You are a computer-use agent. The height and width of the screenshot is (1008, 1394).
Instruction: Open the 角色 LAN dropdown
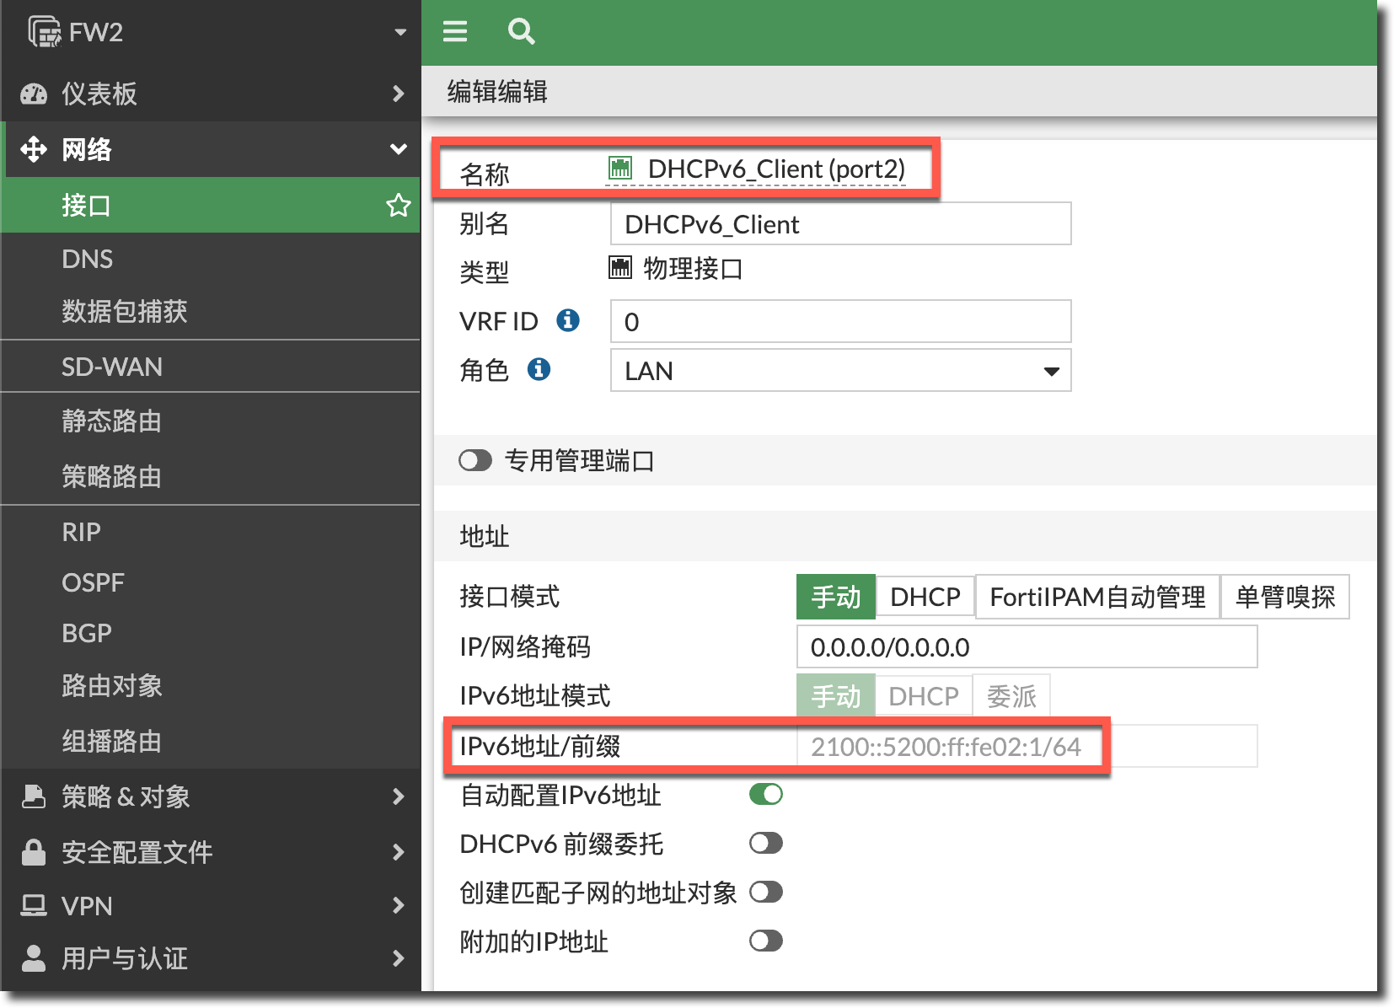point(840,371)
